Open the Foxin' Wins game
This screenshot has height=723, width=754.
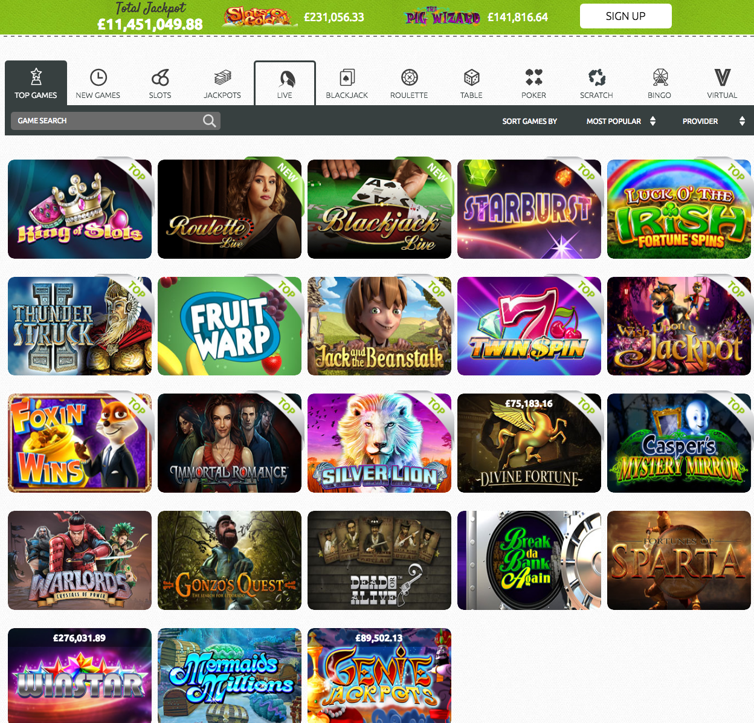[x=80, y=443]
